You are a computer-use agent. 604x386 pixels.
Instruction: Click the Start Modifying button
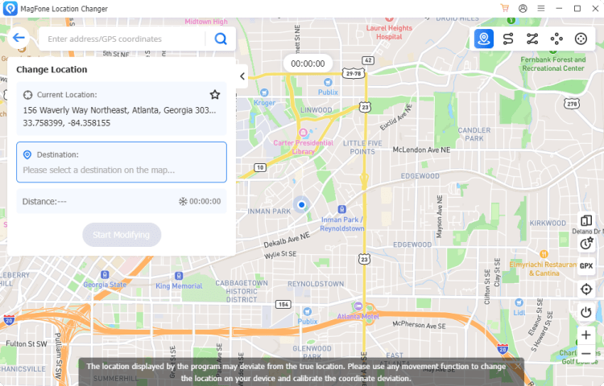(122, 235)
